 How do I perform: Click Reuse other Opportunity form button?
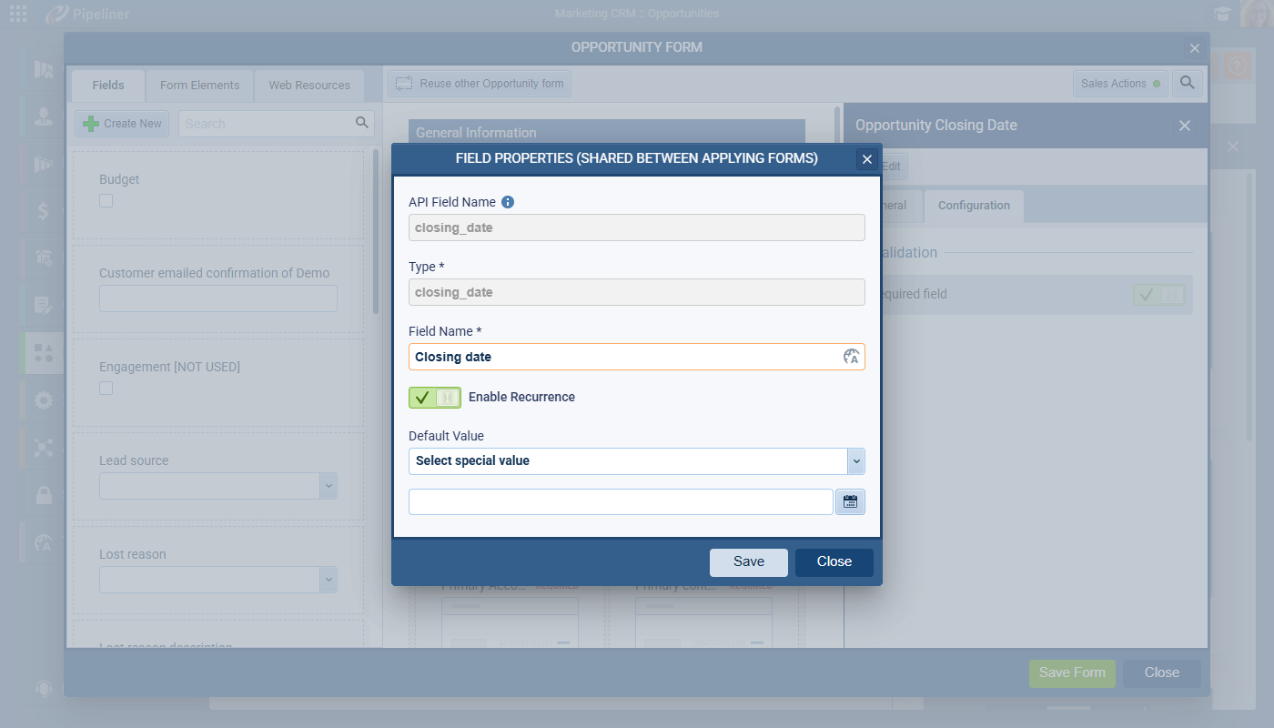480,84
